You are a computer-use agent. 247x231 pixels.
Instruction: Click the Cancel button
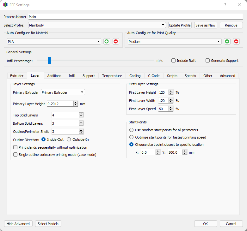pyautogui.click(x=231, y=224)
